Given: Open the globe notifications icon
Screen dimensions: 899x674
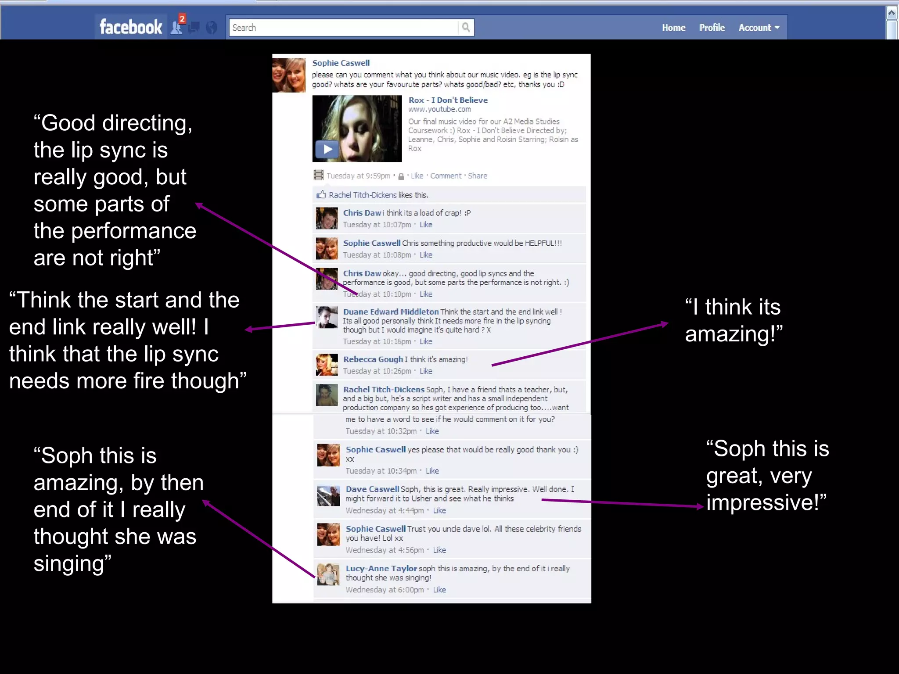Looking at the screenshot, I should (x=212, y=28).
